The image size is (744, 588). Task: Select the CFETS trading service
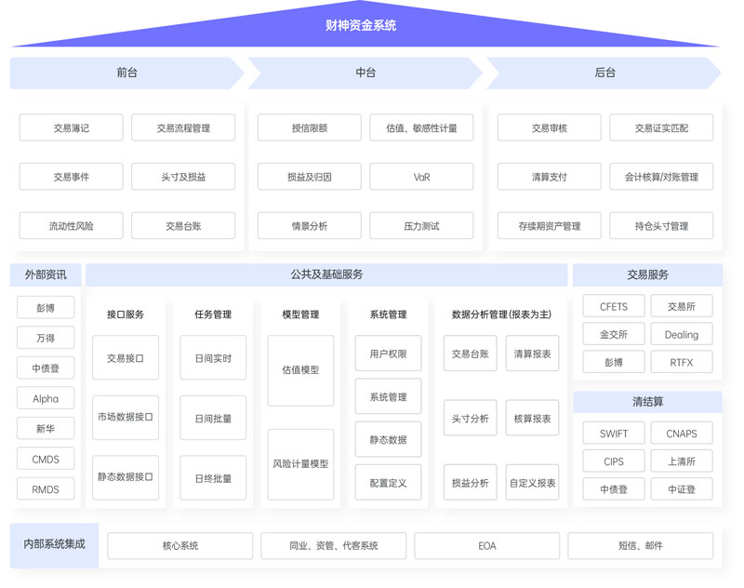coord(614,306)
